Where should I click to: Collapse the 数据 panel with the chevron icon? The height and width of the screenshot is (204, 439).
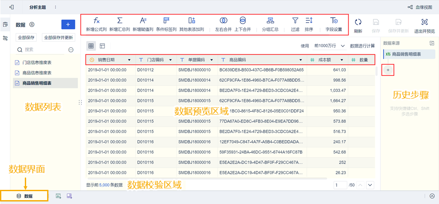(32, 25)
